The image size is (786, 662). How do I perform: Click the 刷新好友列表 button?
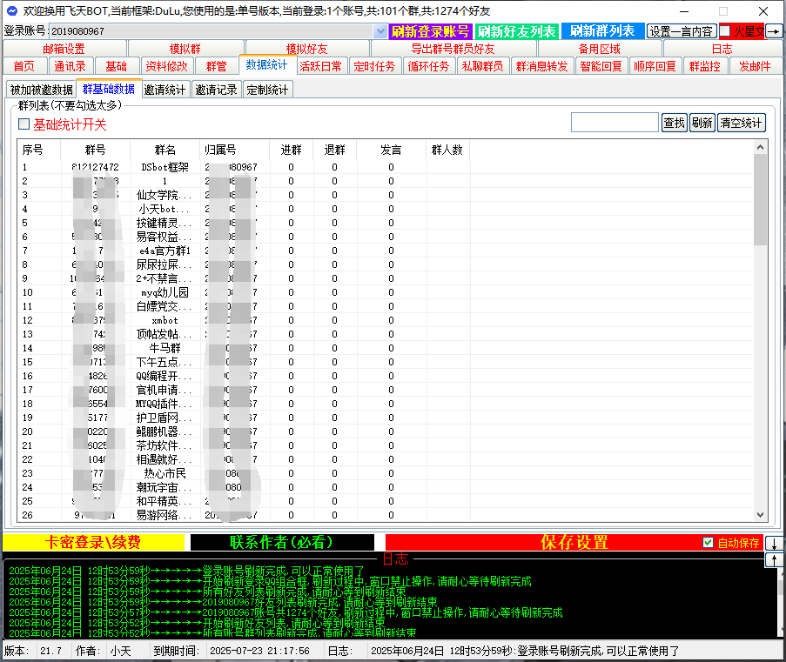pyautogui.click(x=517, y=31)
